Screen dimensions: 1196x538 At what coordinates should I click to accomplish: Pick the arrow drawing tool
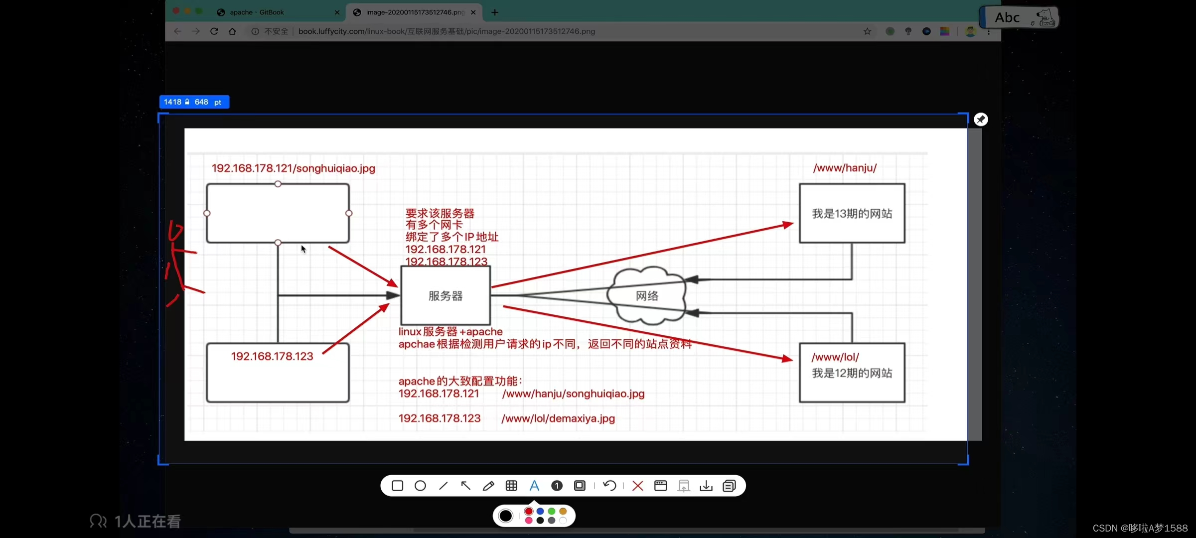click(x=465, y=486)
